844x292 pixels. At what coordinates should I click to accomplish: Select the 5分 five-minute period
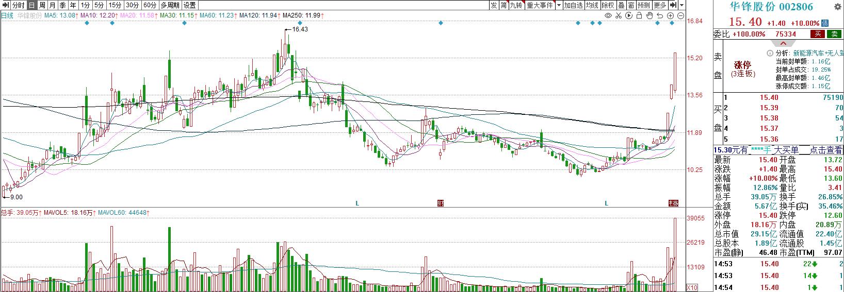[99, 5]
